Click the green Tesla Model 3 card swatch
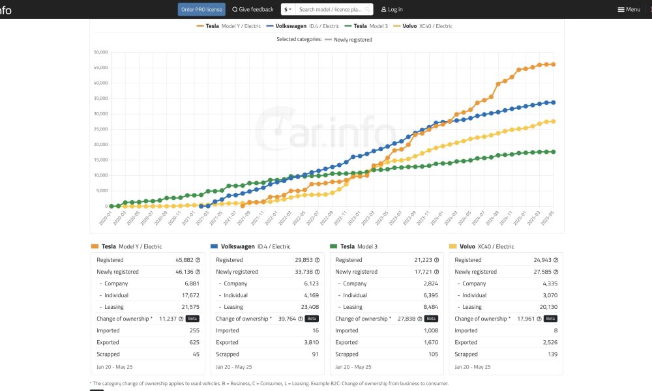 click(333, 246)
